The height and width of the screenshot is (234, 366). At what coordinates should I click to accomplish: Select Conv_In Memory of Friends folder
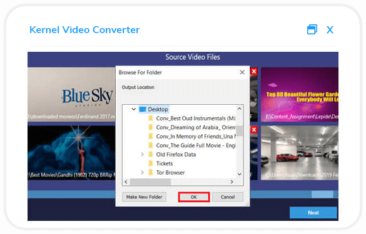196,137
